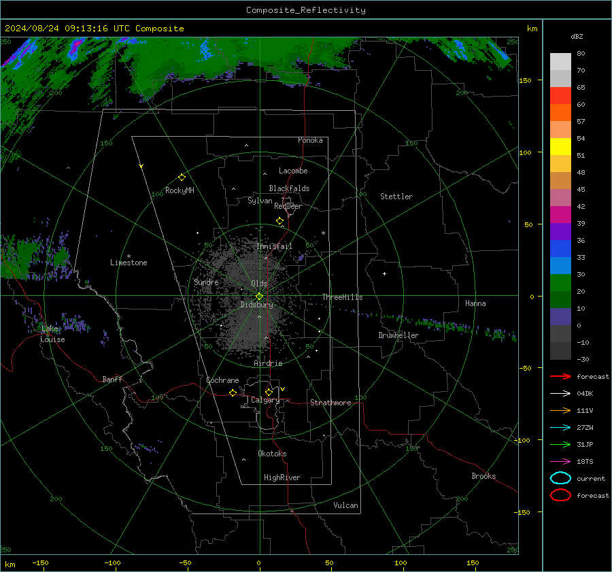612x572 pixels.
Task: Select the orange 57–60 dBZ swatch
Action: (x=560, y=113)
